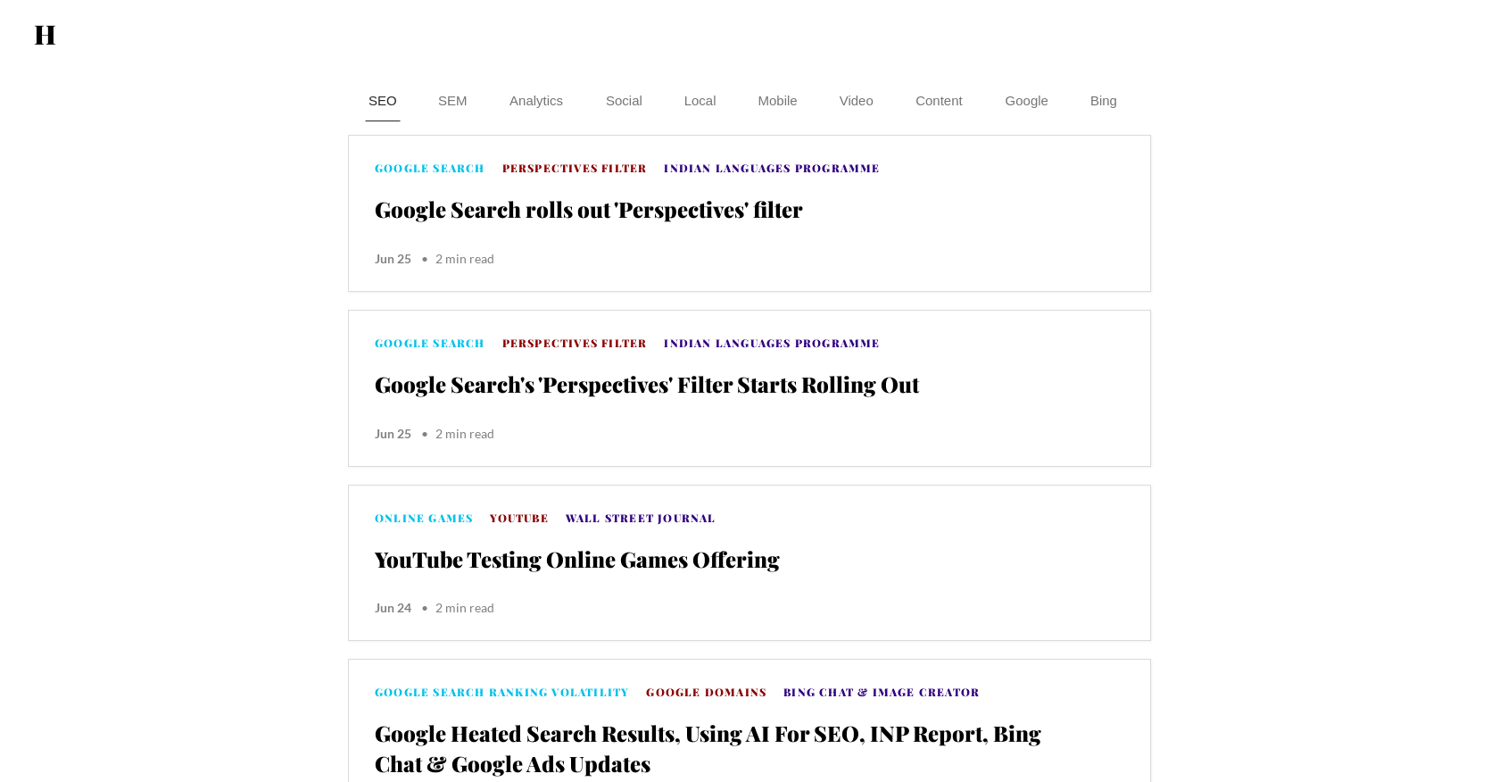Open the Bing tab
This screenshot has height=782, width=1499.
click(1104, 101)
